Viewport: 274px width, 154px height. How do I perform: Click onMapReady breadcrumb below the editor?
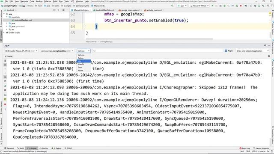106,42
